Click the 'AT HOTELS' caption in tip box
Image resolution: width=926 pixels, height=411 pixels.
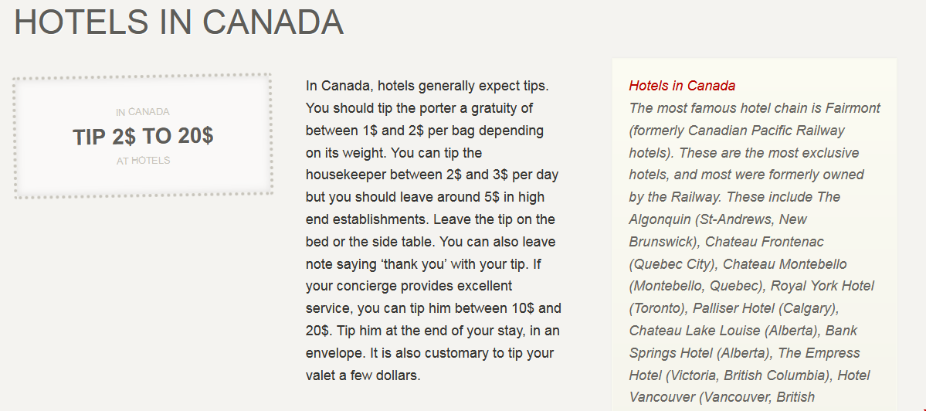(x=143, y=161)
